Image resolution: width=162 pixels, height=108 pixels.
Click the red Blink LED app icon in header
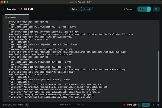(x=22, y=9)
